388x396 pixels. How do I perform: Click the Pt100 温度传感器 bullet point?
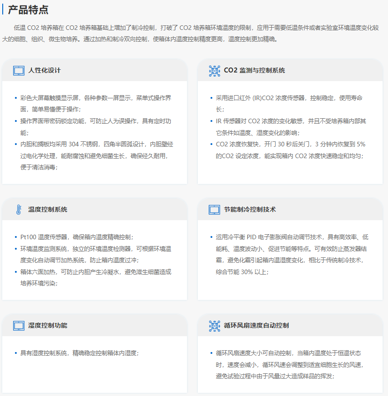(77, 237)
